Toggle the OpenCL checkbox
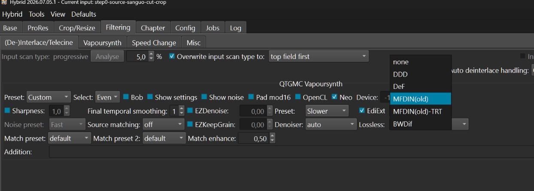 298,97
